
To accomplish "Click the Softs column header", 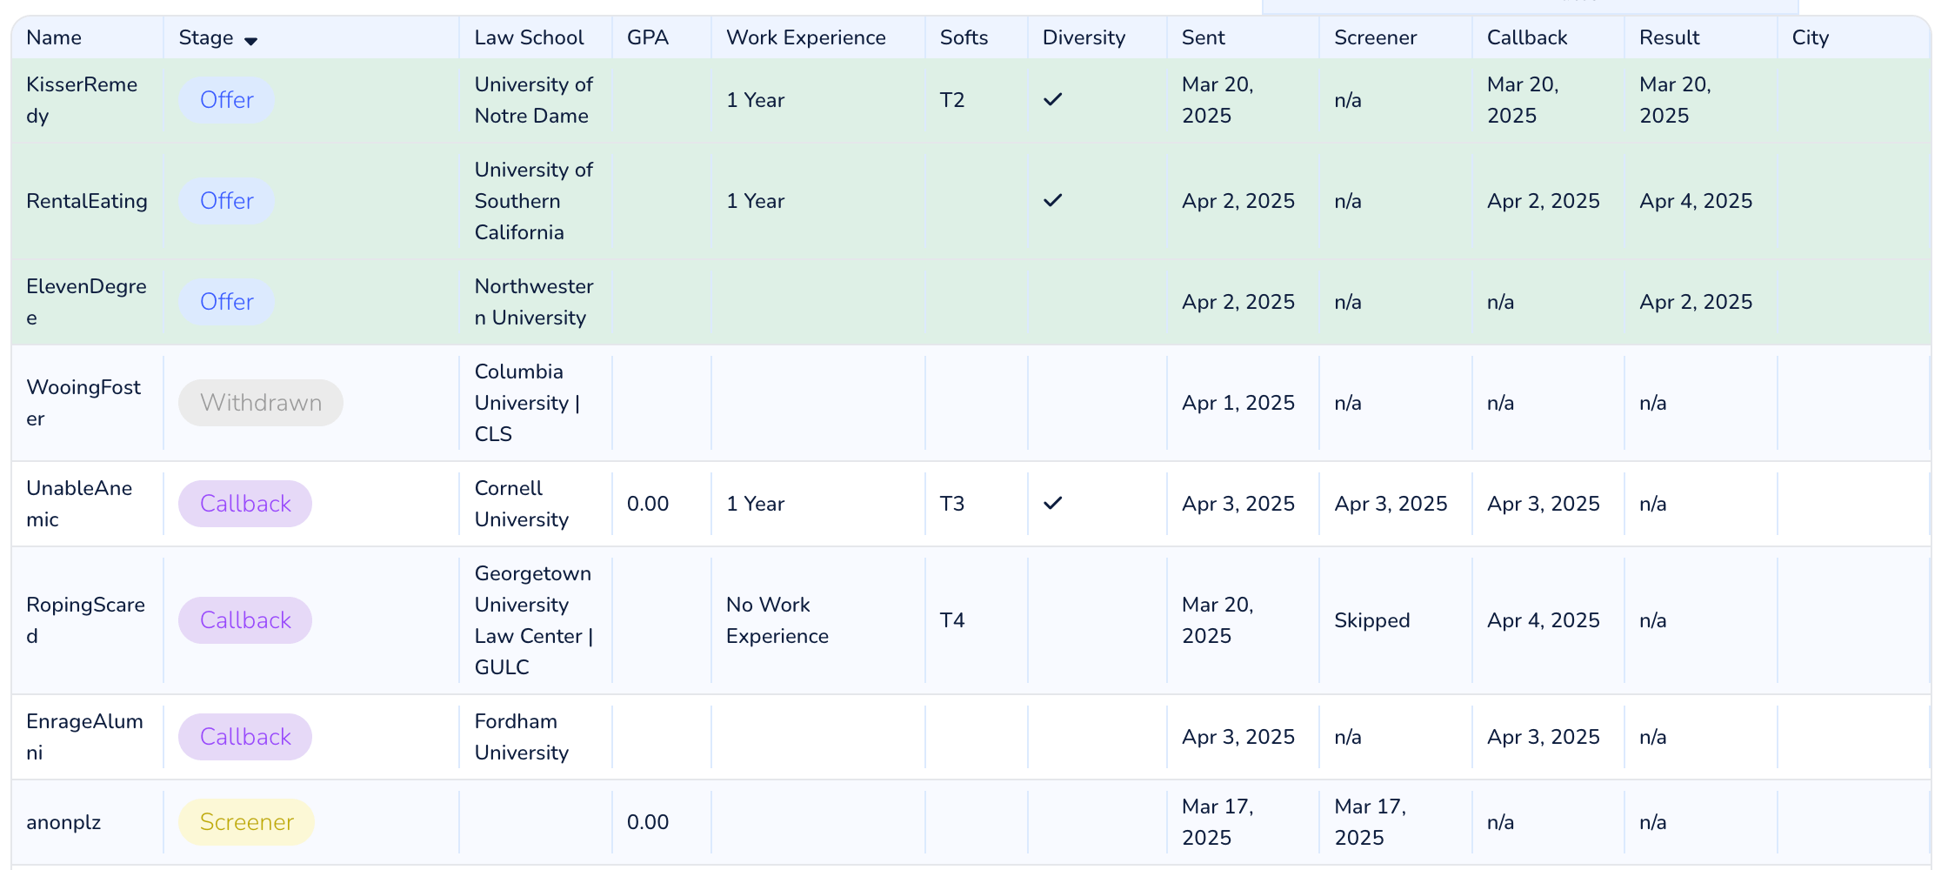I will 964,37.
